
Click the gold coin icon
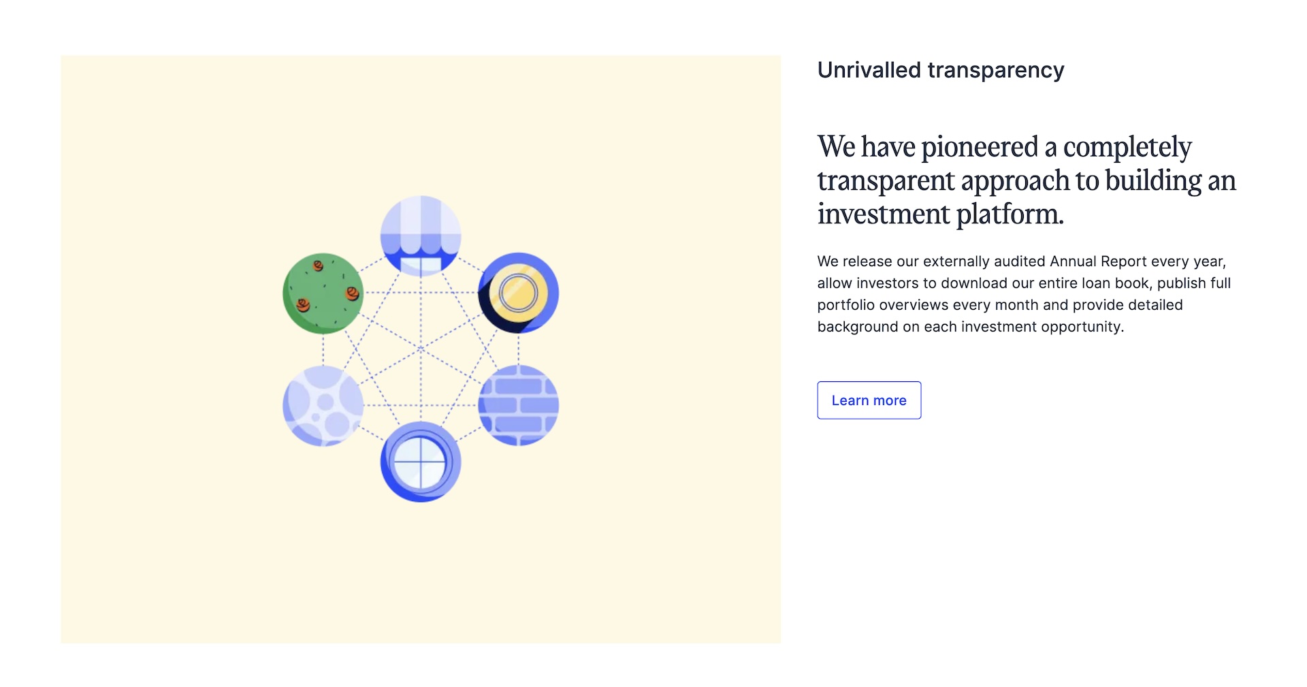coord(518,293)
